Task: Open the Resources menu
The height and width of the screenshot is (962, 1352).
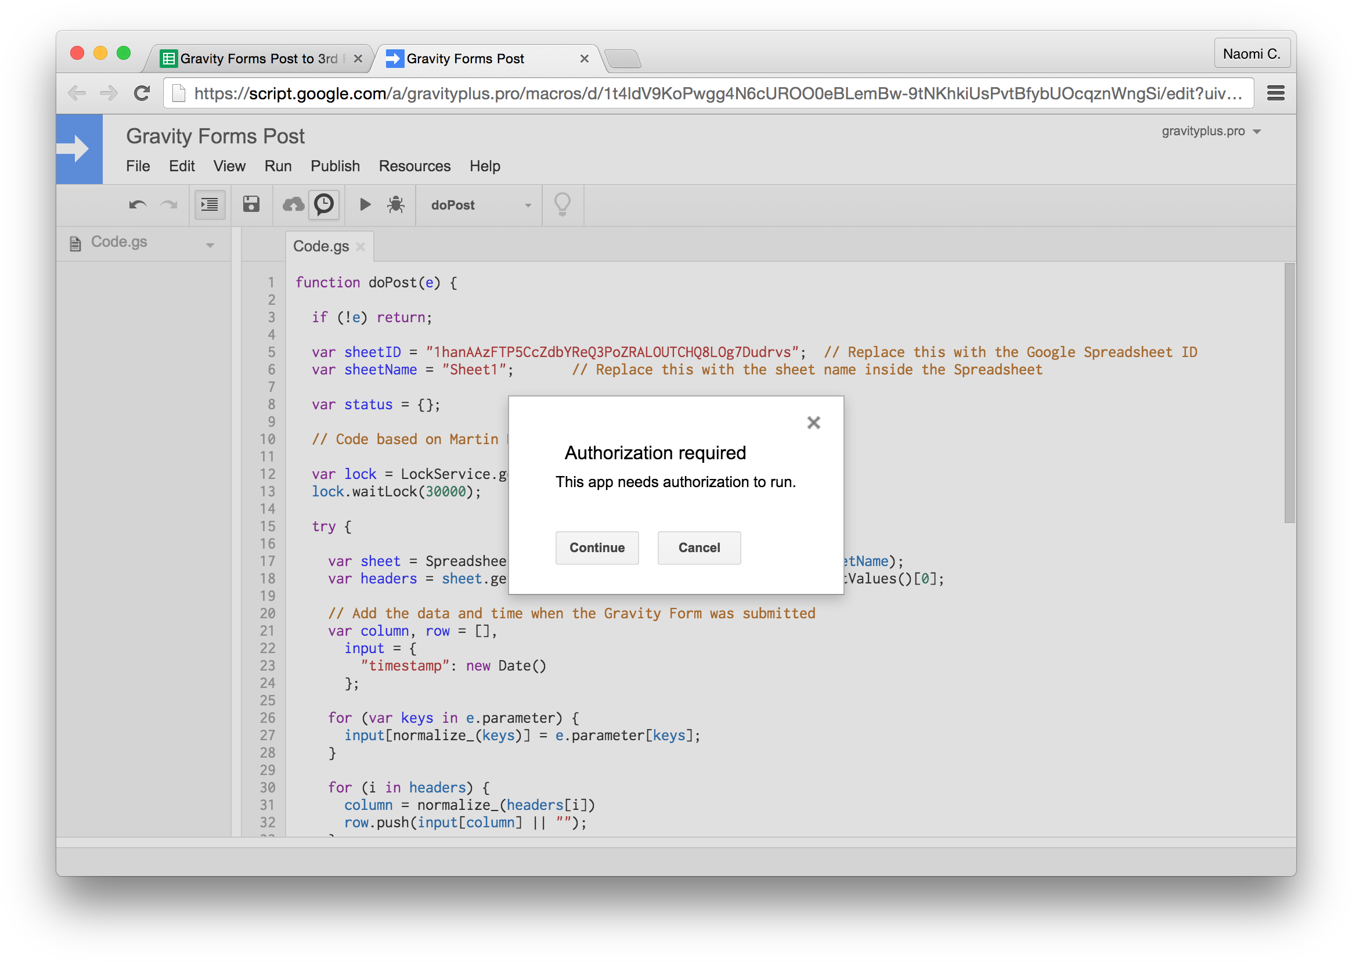Action: (x=414, y=166)
